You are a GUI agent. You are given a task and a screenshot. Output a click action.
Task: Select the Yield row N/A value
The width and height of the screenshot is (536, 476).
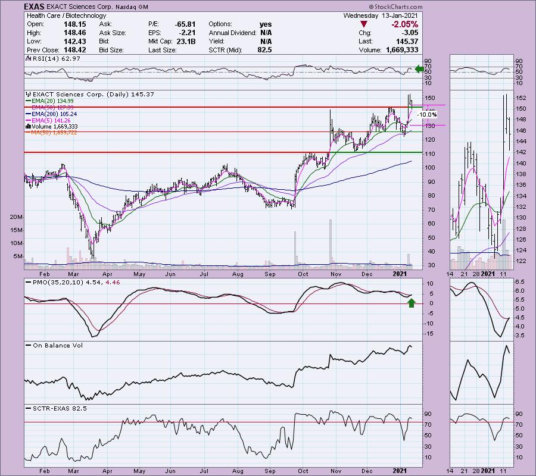tap(266, 41)
